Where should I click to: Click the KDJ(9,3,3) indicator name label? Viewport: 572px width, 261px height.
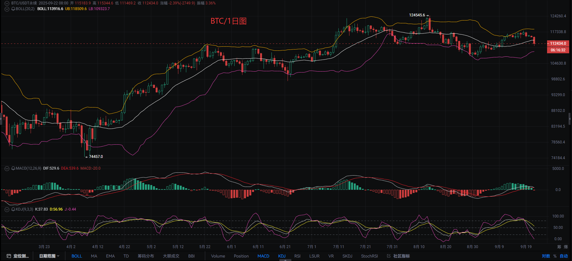(24, 209)
